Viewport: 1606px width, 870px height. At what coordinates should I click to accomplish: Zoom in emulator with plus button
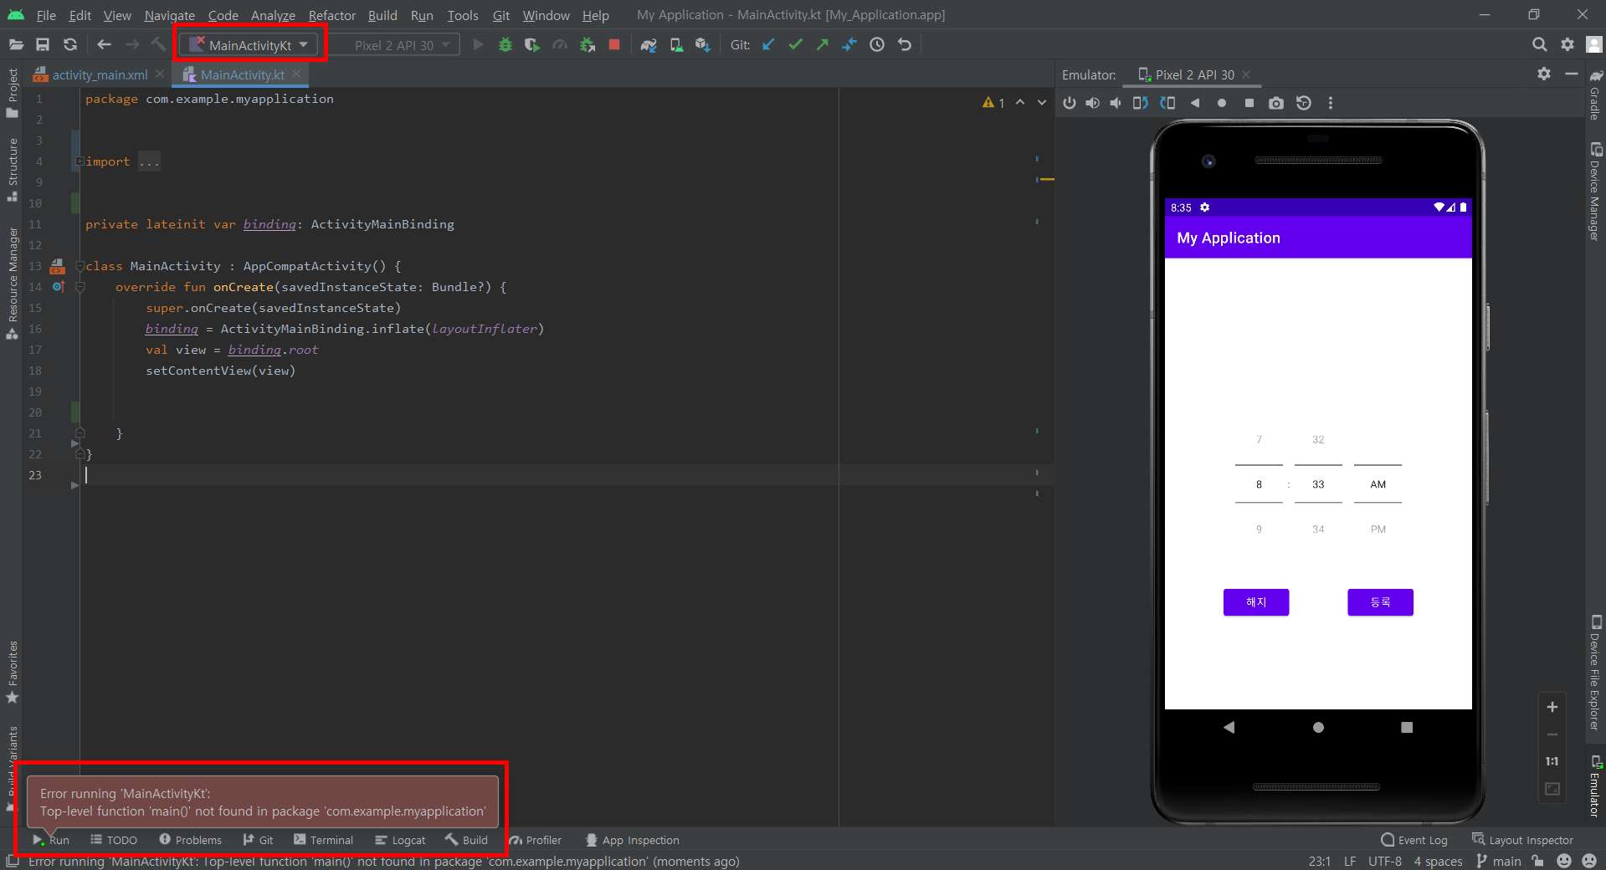1552,707
